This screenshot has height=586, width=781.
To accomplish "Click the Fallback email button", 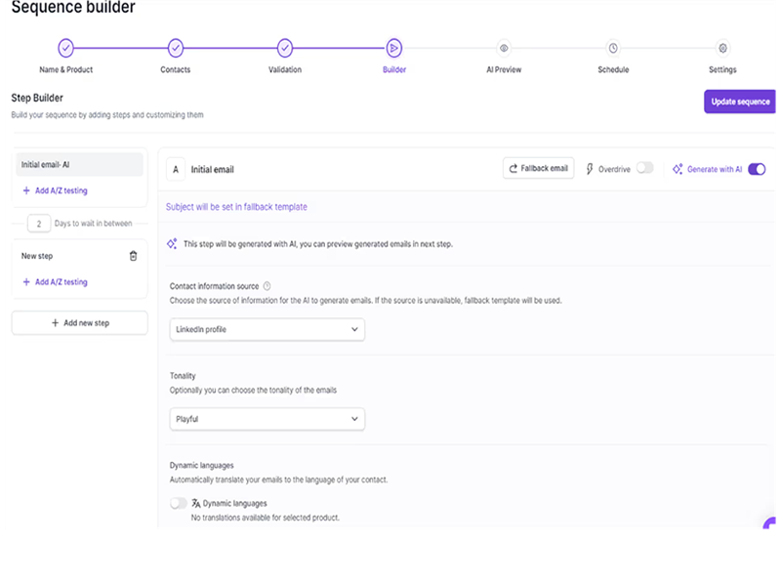I will click(538, 168).
